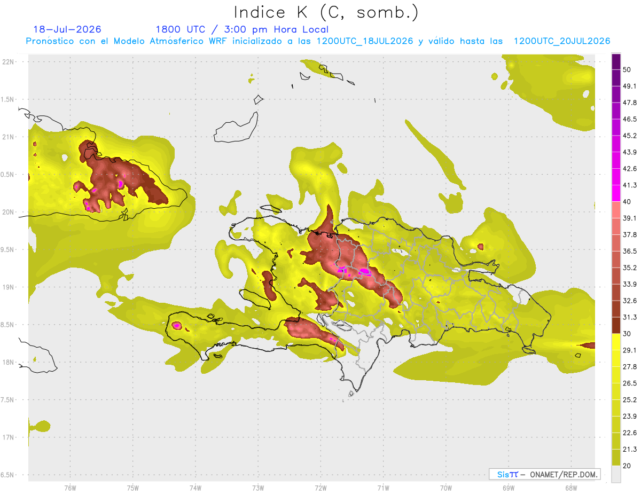This screenshot has width=641, height=495.
Task: Click the color bar value '45.2'
Action: [629, 136]
